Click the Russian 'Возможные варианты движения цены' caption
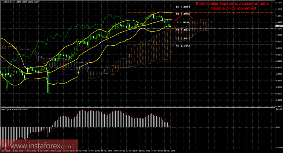This screenshot has width=283, height=153. point(233,3)
